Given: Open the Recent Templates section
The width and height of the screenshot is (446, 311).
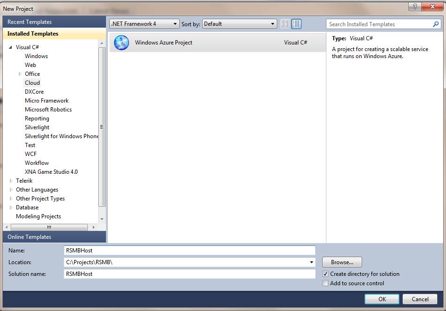Looking at the screenshot, I should (x=54, y=22).
